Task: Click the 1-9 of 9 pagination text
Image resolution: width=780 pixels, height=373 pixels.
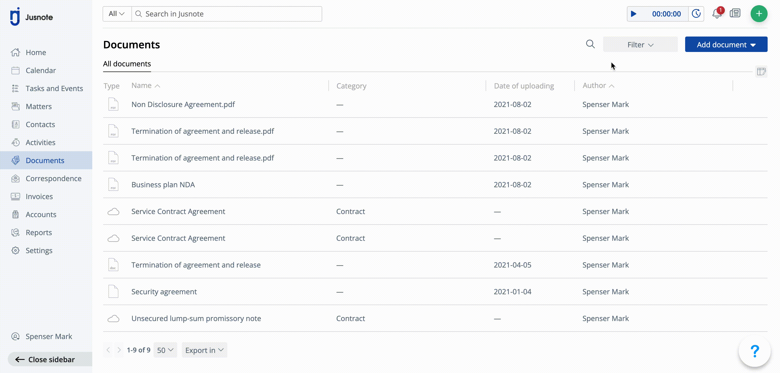Action: [x=138, y=350]
